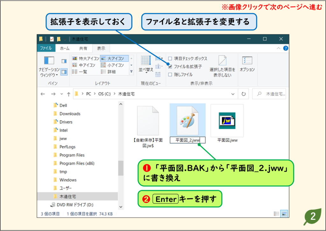
Task: Select the Drivers folder in tree
Action: pyautogui.click(x=66, y=122)
